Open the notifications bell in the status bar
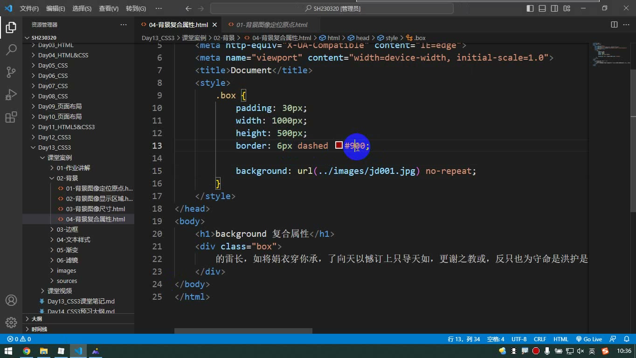 coord(626,339)
